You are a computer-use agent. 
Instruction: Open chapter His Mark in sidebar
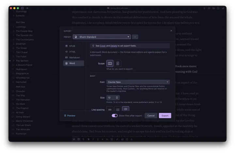tap(20, 104)
